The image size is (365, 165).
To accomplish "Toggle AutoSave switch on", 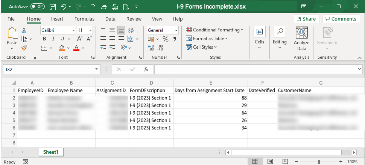I will 38,7.
